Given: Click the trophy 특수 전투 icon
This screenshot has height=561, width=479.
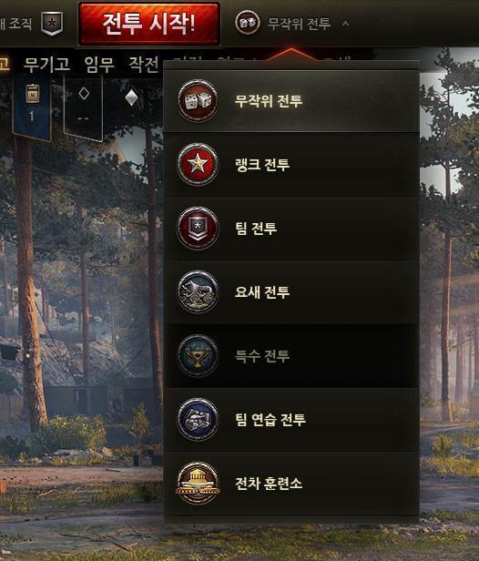Looking at the screenshot, I should (198, 355).
